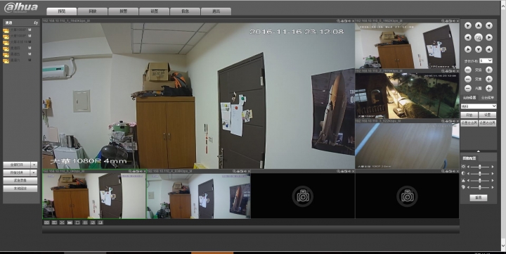Image resolution: width=506 pixels, height=254 pixels.
Task: Click the reset button under image sliders
Action: tap(479, 198)
